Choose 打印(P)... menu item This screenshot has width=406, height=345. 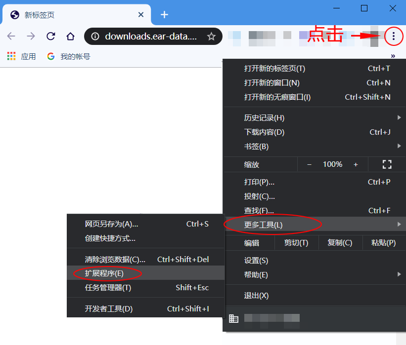click(315, 182)
